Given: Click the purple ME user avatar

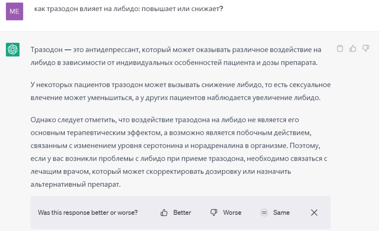Looking at the screenshot, I should click(x=14, y=11).
